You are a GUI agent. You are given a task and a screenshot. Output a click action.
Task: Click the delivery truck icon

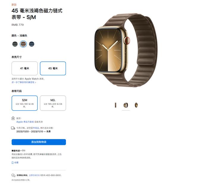13,128
